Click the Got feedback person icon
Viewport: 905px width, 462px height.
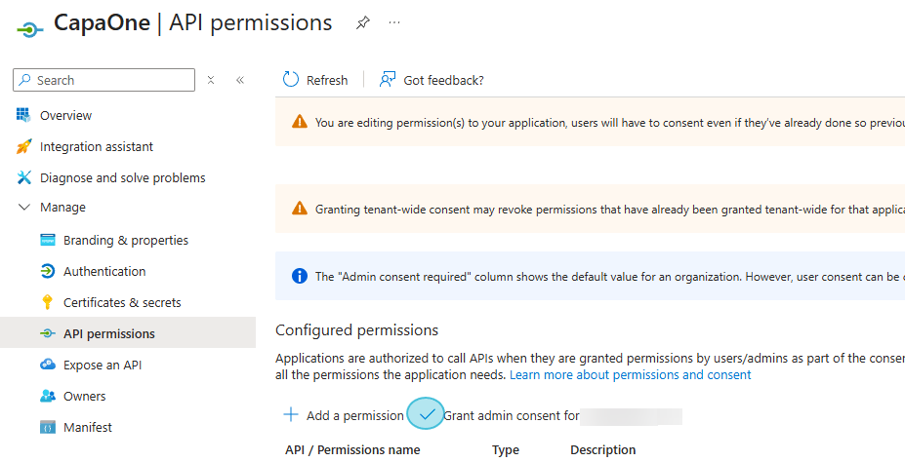(x=388, y=80)
